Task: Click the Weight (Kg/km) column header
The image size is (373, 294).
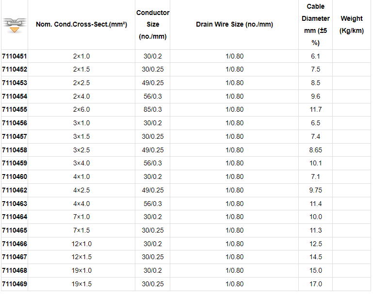Action: [351, 24]
